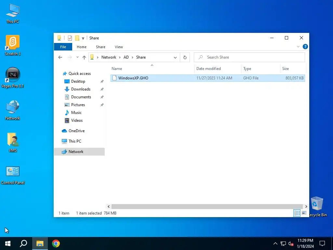Open Recent locations dropdown arrow
Viewport: 333px width, 250px height.
pos(77,57)
